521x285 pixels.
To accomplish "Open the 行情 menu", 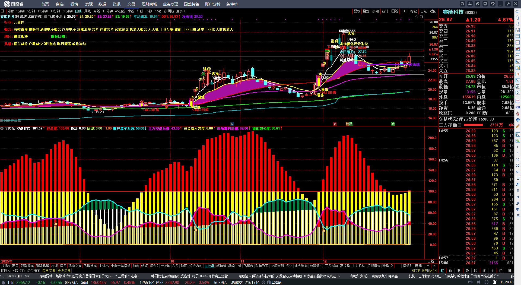I will (x=74, y=4).
